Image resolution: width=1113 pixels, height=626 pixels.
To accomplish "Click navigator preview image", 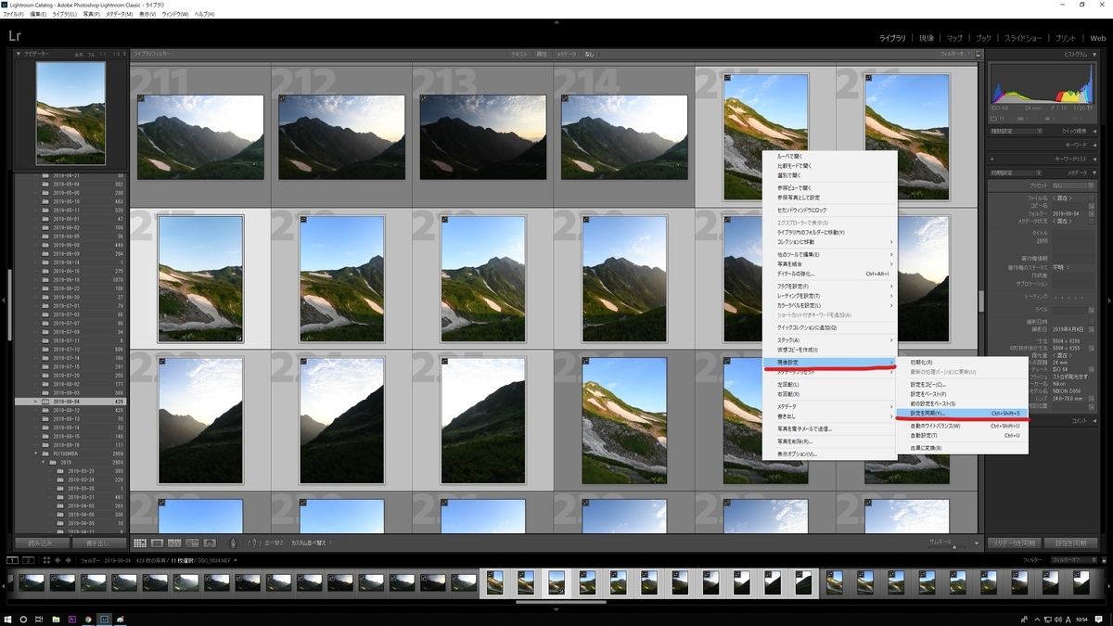I will (x=70, y=113).
